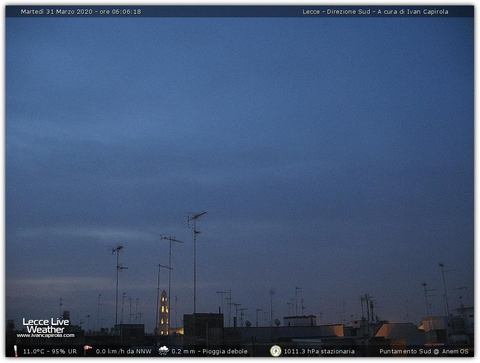
Task: Open the www.ivancapirola.com link
Action: pyautogui.click(x=46, y=336)
